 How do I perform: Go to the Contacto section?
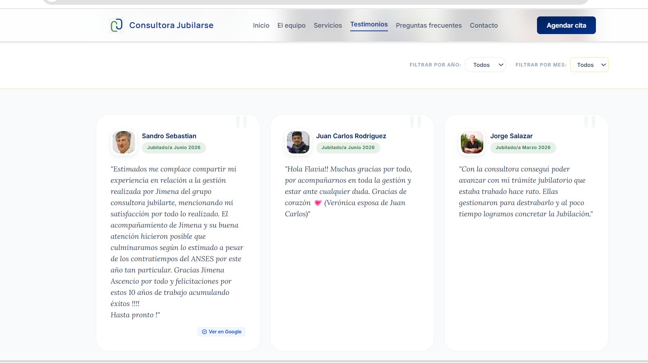click(x=484, y=25)
